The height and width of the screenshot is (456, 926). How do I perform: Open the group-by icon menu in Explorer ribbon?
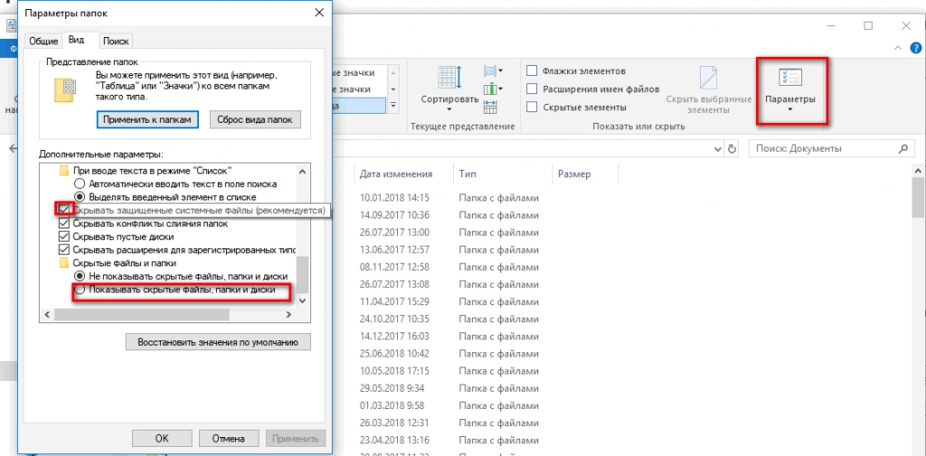click(493, 70)
